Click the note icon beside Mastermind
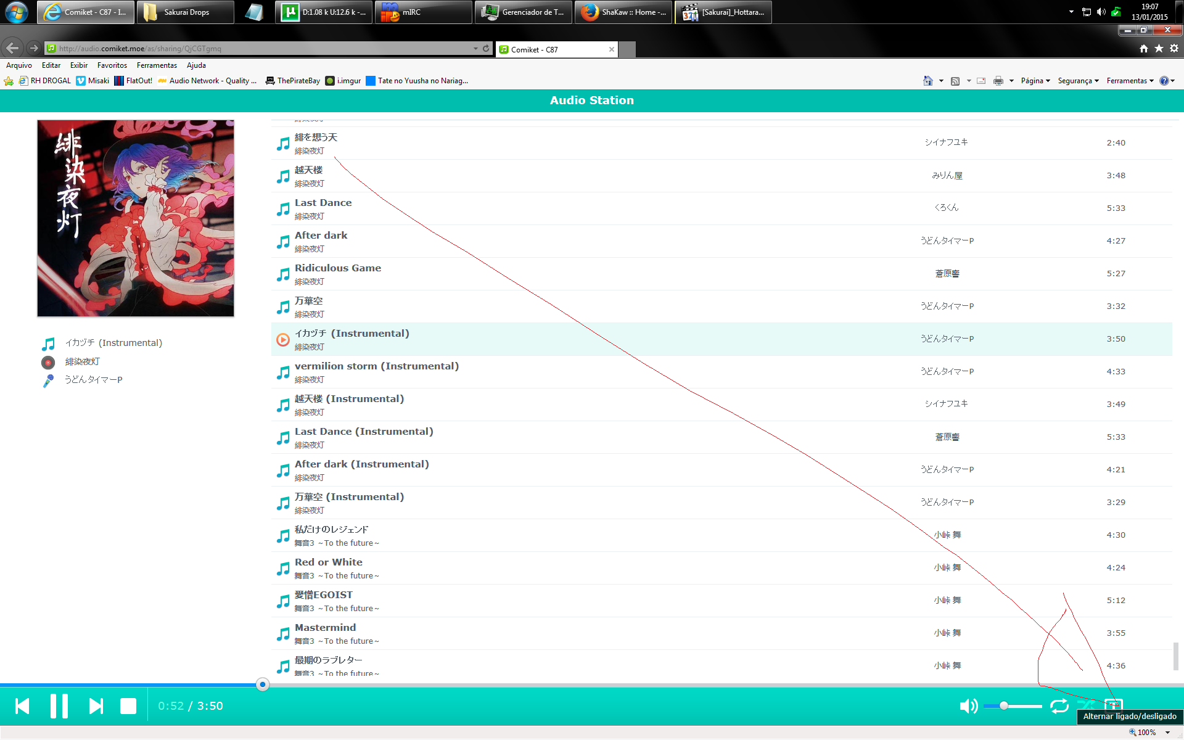Viewport: 1184px width, 740px height. click(283, 634)
